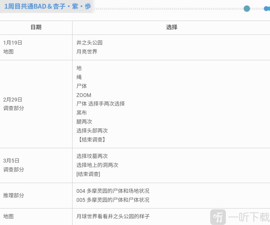Click the 绳 choice entry

[79, 77]
